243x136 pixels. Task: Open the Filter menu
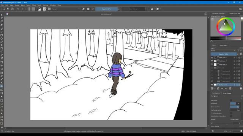point(34,5)
